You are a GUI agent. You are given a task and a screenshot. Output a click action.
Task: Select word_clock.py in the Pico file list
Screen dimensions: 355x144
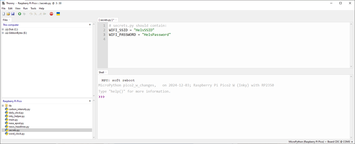pyautogui.click(x=17, y=134)
